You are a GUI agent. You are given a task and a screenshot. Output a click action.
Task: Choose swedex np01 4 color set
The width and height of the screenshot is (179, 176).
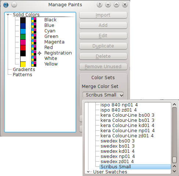(118, 156)
